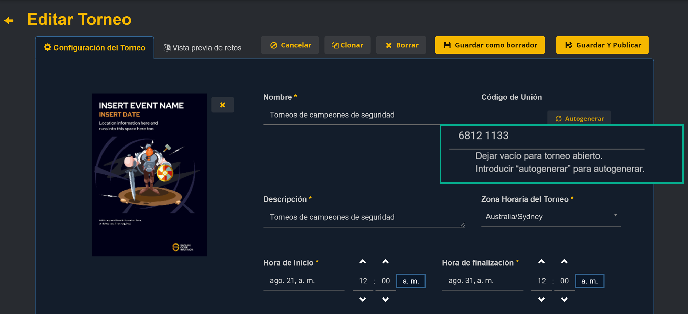Increase the start time minutes with up chevron
Viewport: 688px width, 314px height.
click(x=385, y=262)
